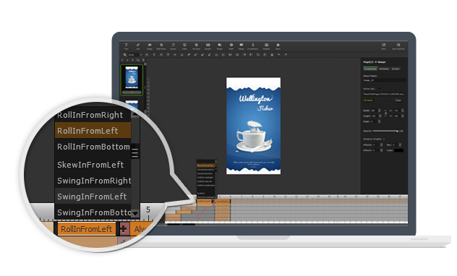Open the Action tab

pyautogui.click(x=396, y=69)
